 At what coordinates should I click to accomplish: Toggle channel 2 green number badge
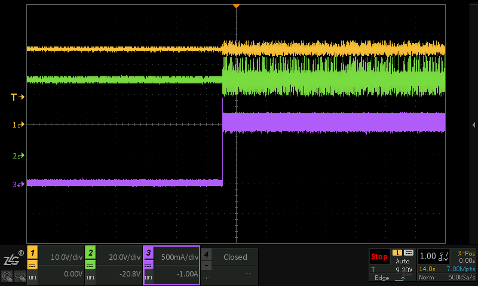click(x=91, y=253)
